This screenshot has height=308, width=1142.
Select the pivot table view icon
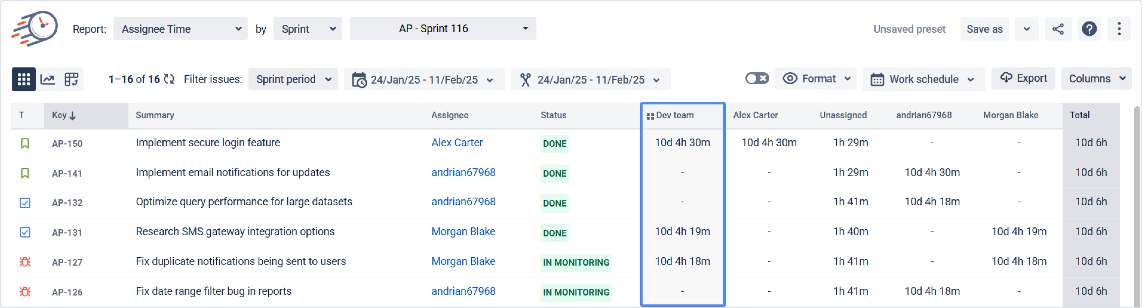tap(71, 79)
